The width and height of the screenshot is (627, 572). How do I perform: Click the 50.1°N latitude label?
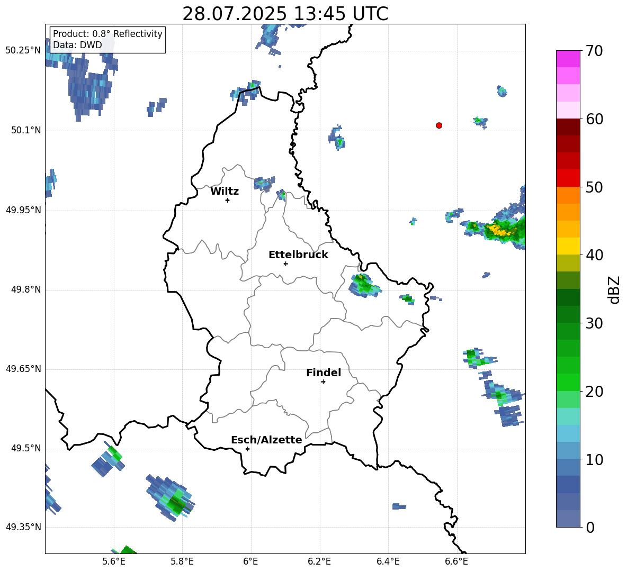(x=26, y=131)
